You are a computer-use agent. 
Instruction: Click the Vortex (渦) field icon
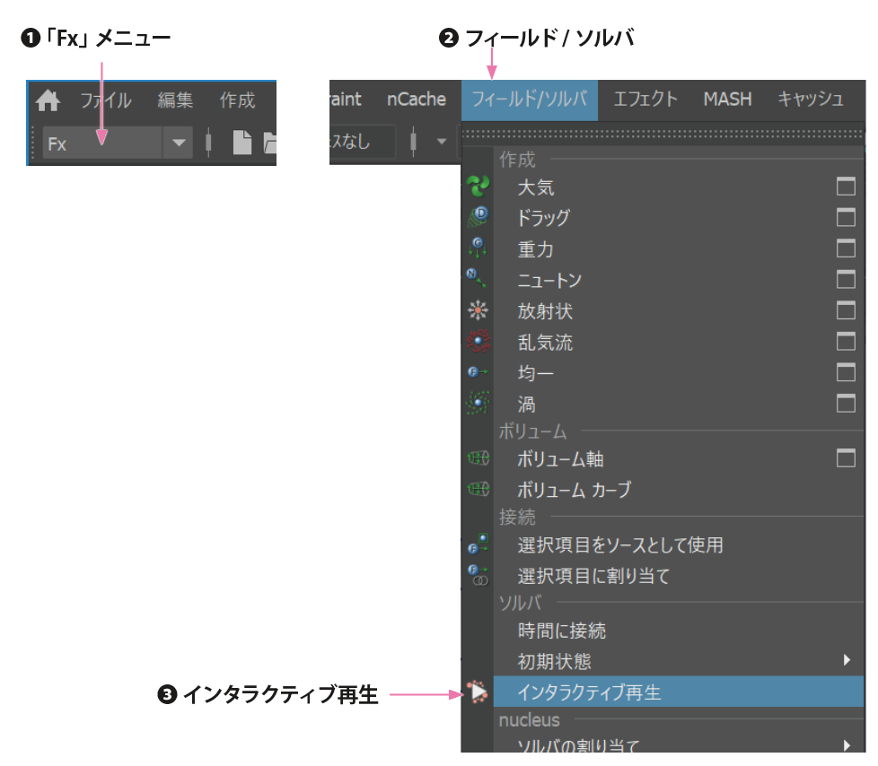(478, 404)
